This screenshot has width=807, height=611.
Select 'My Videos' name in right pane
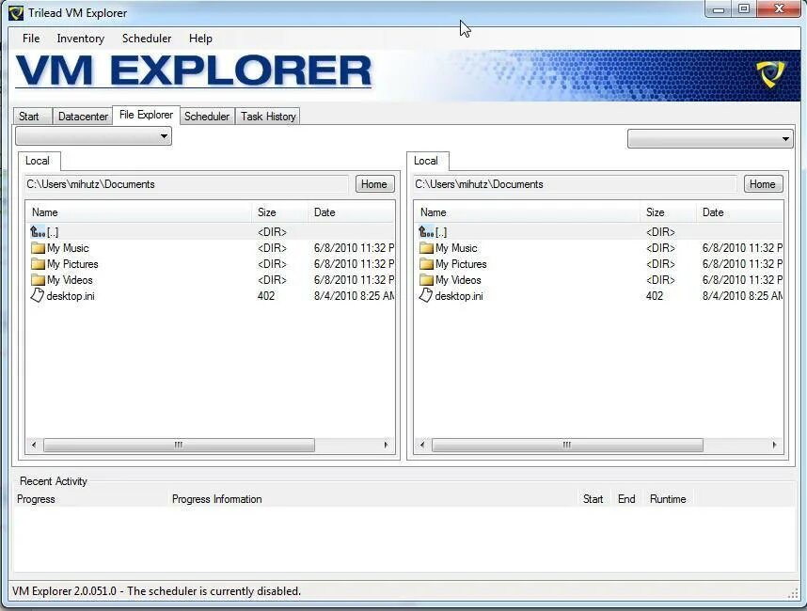coord(459,280)
